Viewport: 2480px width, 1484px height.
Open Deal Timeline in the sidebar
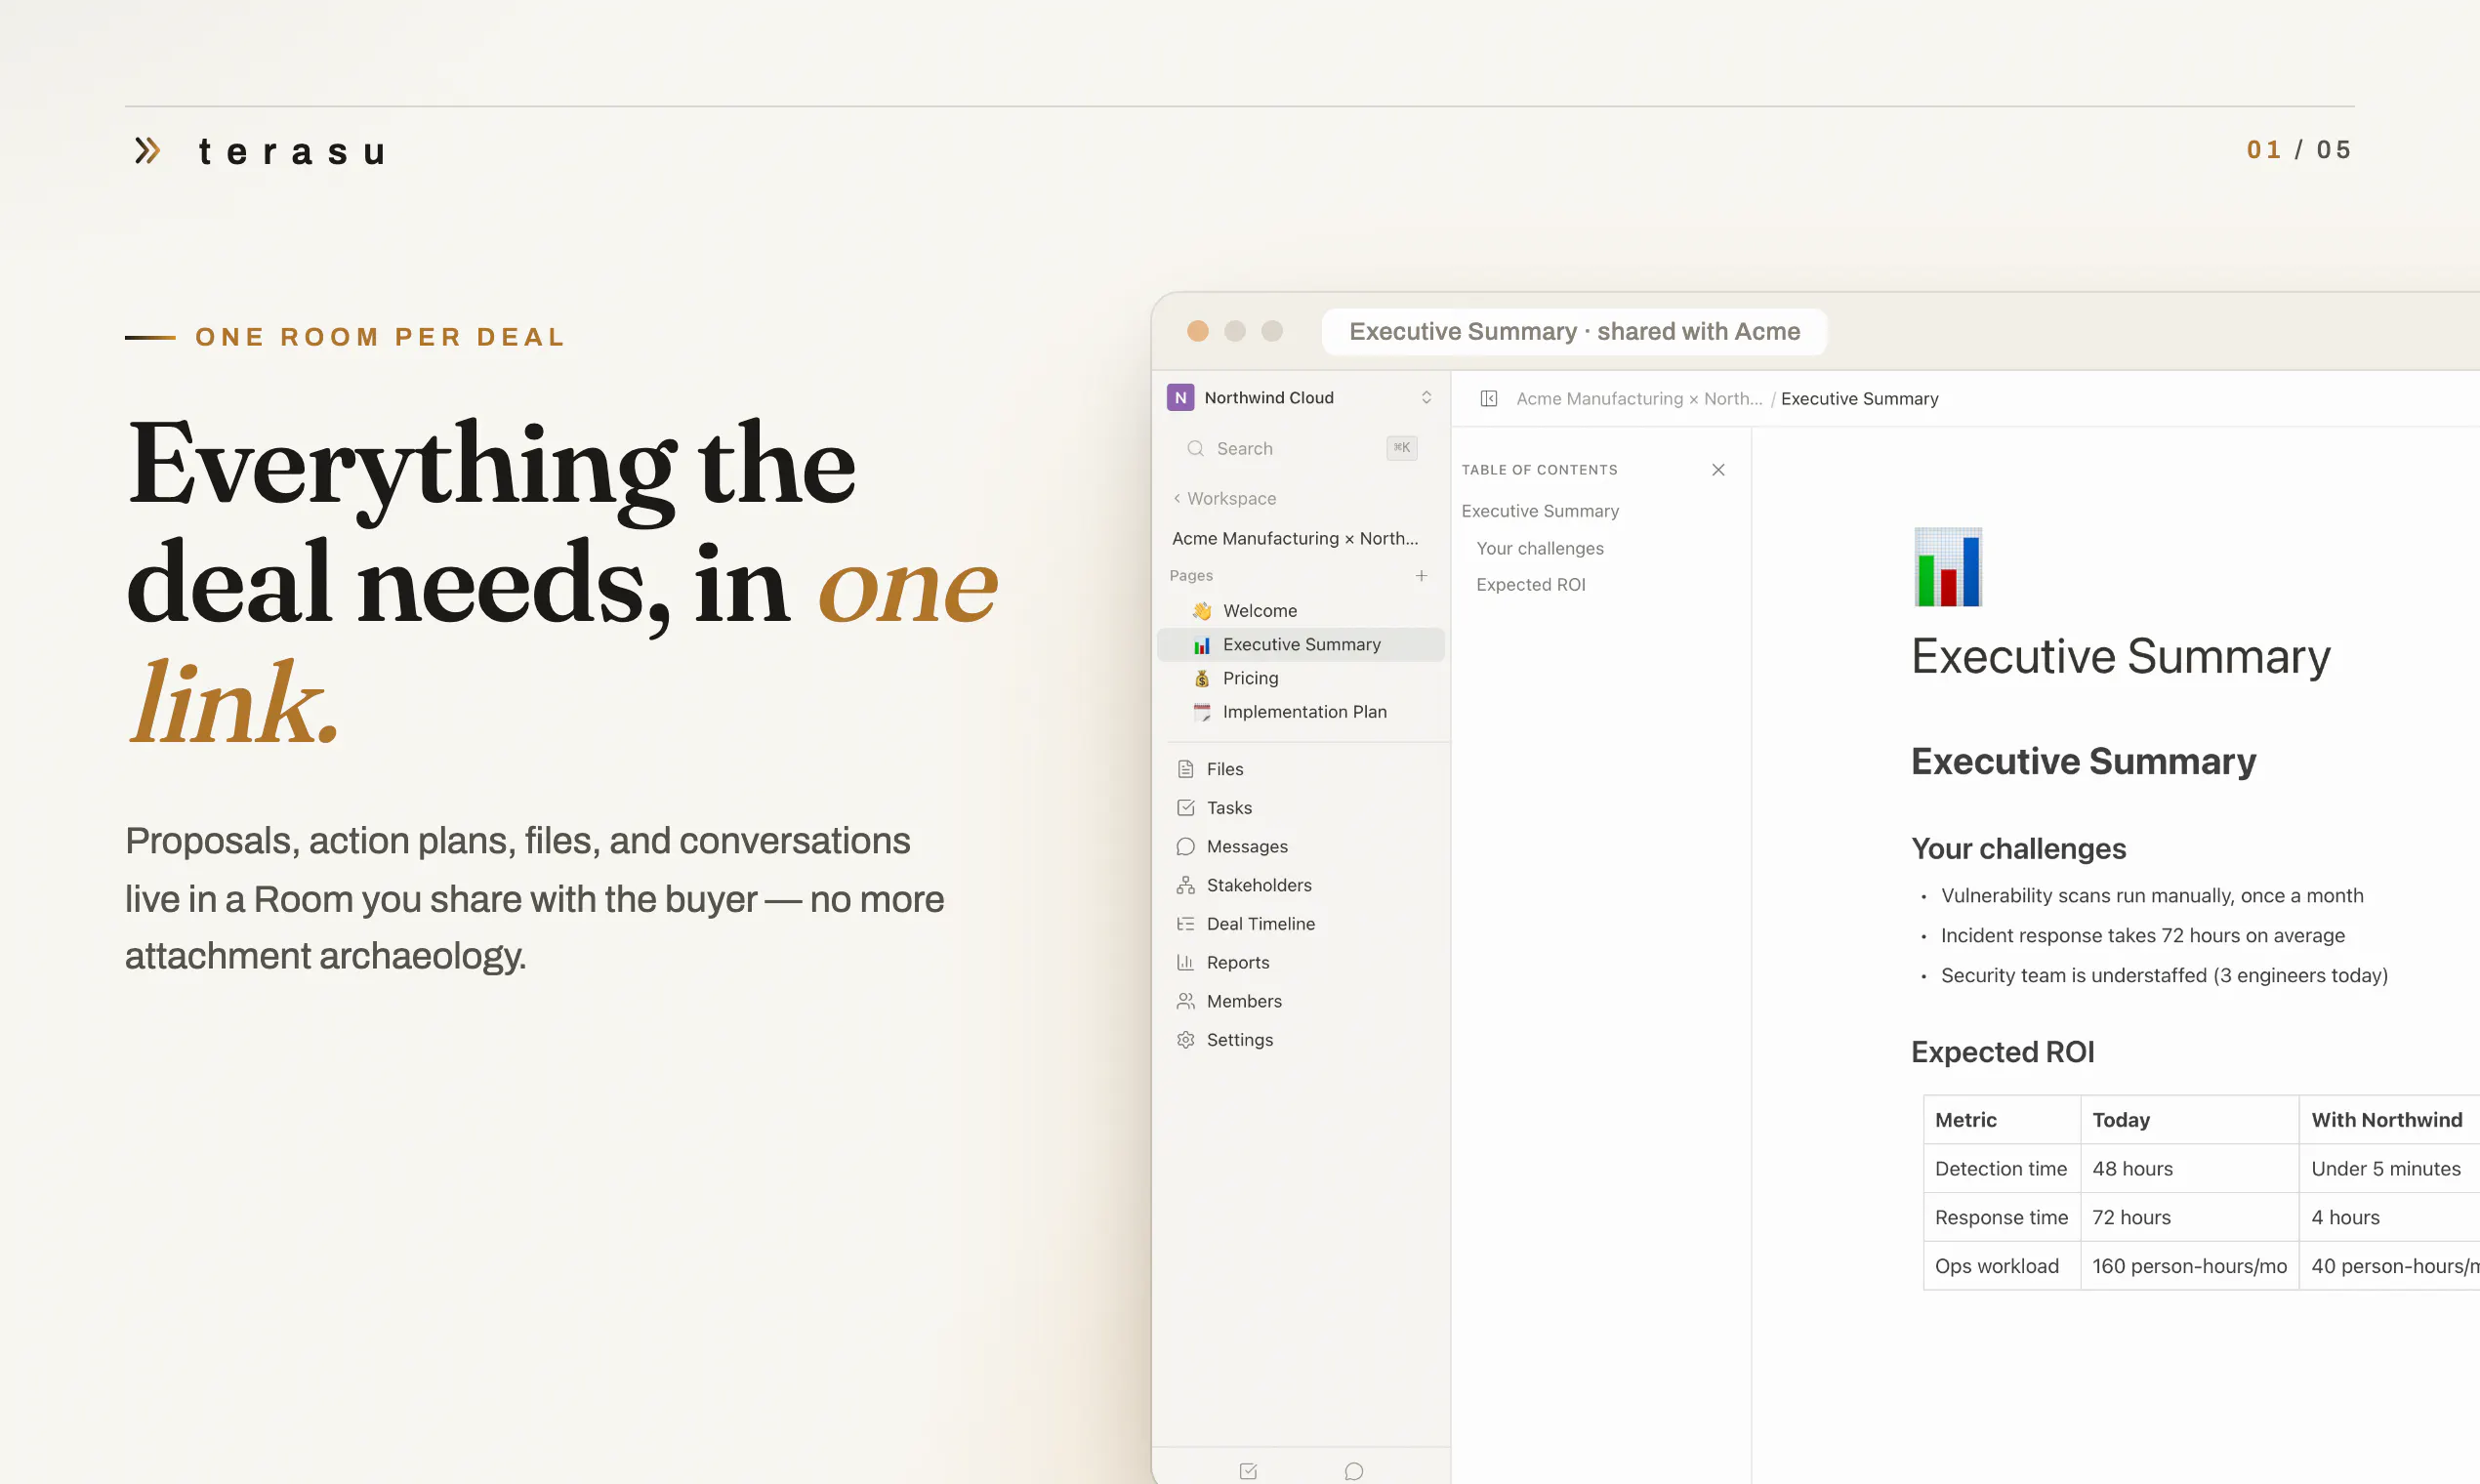click(1301, 924)
